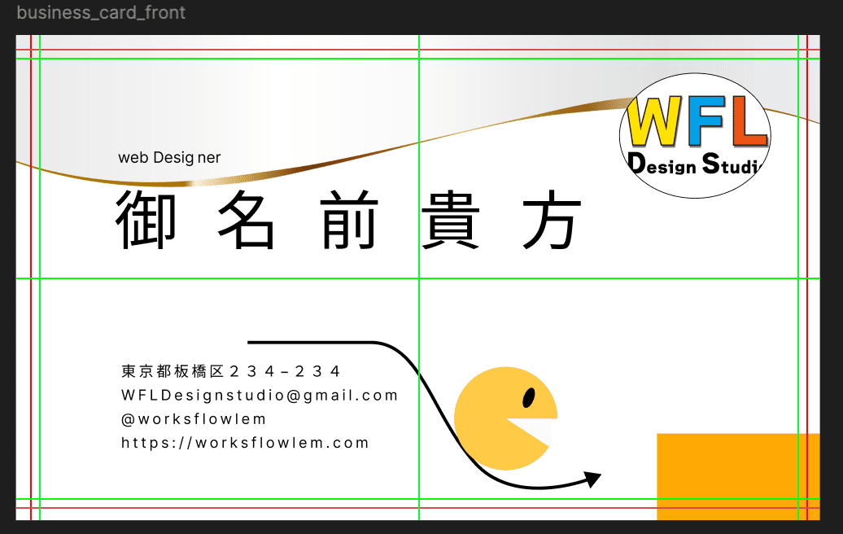Select the large name text 御名前貴方
Screen dimensions: 843x534
click(x=348, y=220)
